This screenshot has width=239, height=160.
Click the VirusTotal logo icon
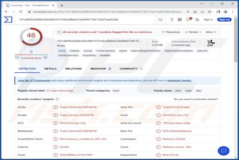(x=8, y=20)
